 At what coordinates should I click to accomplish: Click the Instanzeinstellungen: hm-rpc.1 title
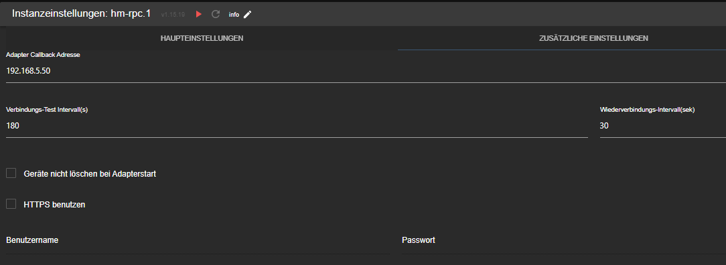(82, 13)
